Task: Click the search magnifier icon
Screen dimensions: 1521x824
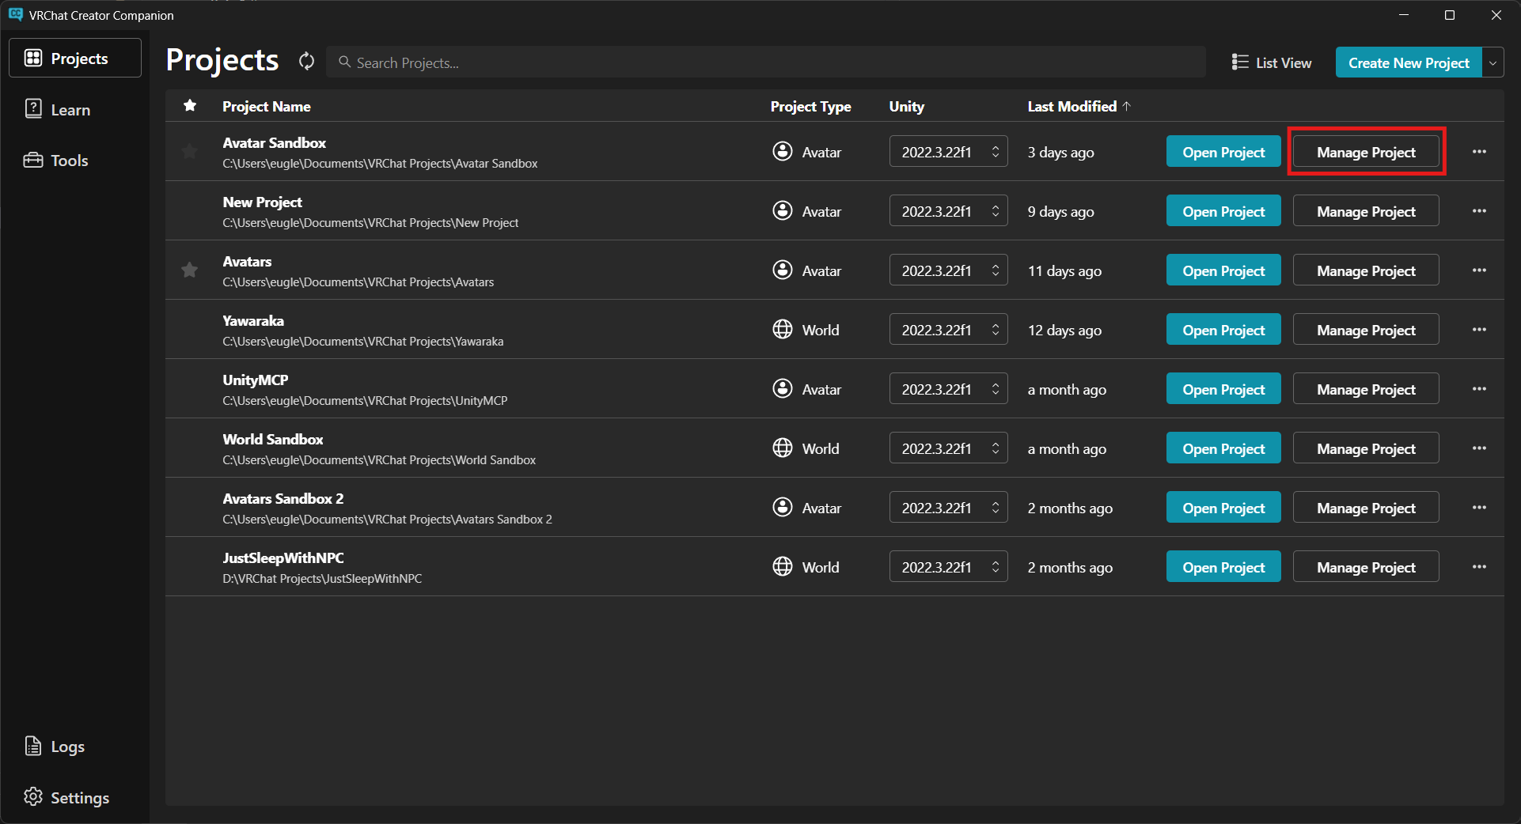Action: tap(344, 62)
